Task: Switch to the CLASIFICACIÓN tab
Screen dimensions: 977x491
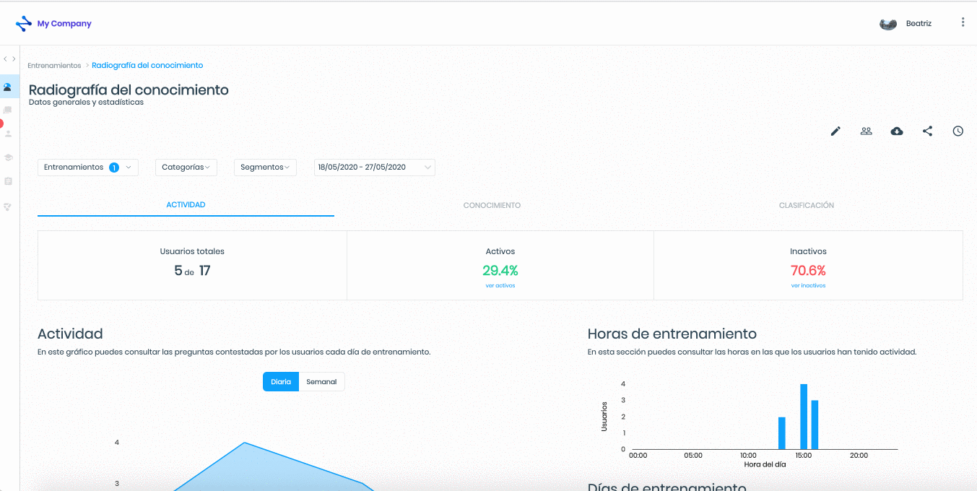Action: coord(807,206)
